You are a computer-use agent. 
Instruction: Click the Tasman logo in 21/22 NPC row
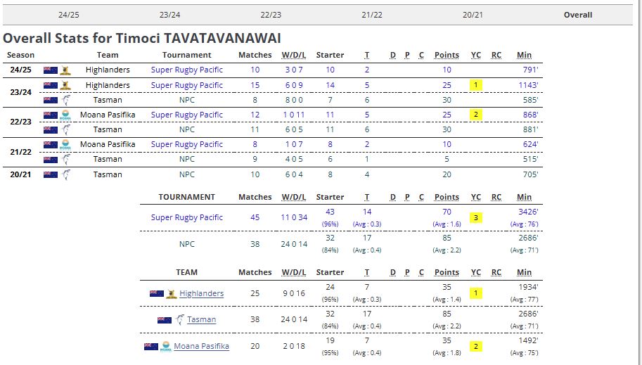[66, 159]
